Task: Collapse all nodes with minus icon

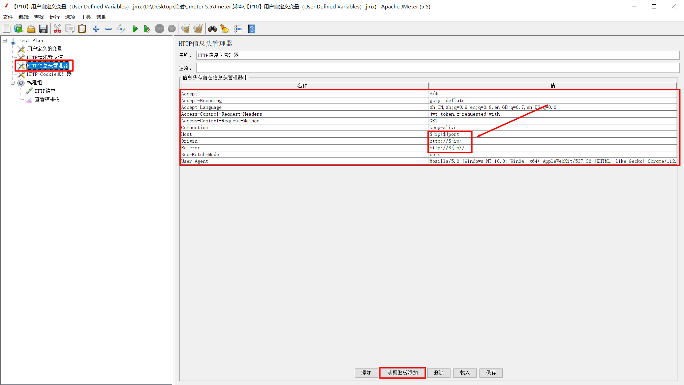Action: [108, 29]
